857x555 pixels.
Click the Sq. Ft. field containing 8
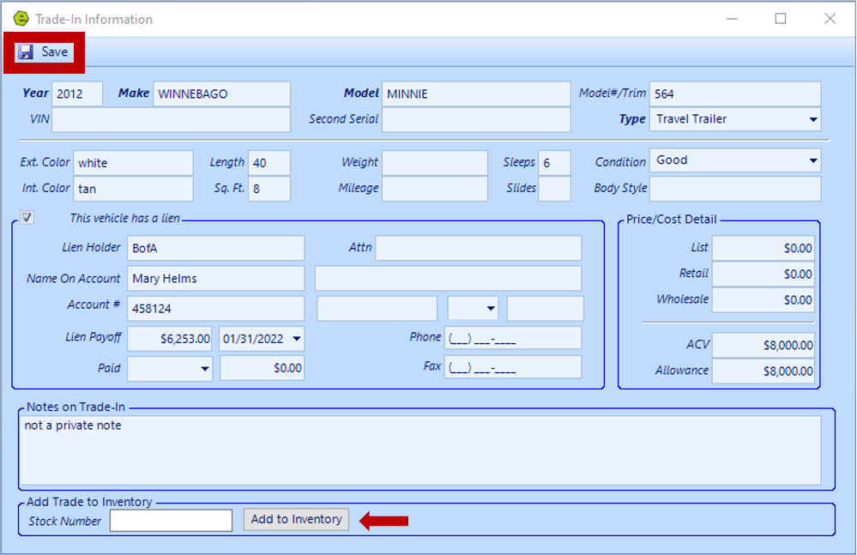(269, 189)
